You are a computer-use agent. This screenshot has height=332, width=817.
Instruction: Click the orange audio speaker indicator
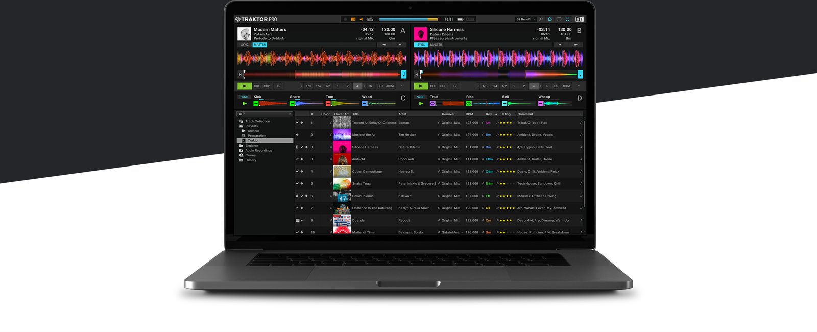(x=361, y=19)
